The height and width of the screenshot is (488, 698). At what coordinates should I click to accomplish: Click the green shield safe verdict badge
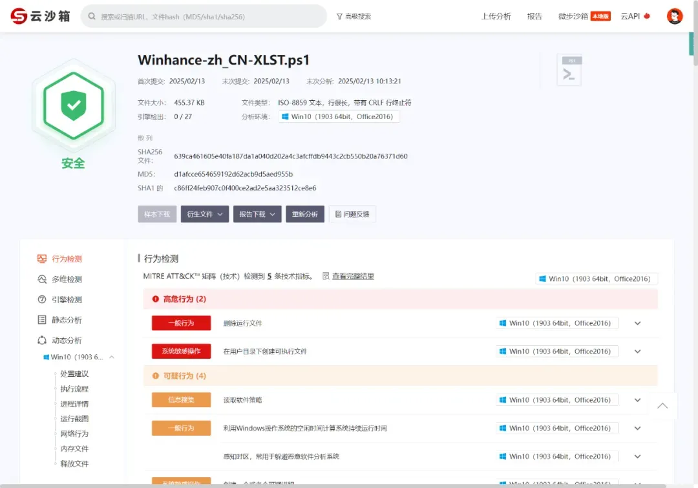pyautogui.click(x=74, y=105)
